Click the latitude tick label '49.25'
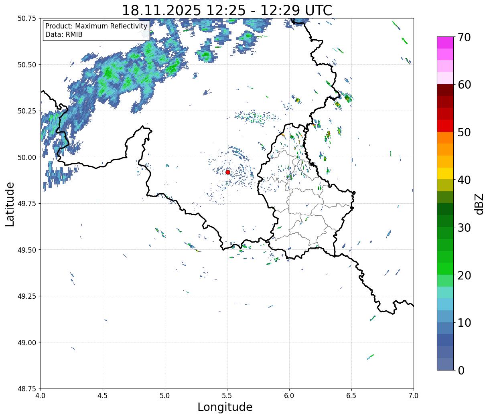Image resolution: width=489 pixels, height=417 pixels. (x=26, y=296)
